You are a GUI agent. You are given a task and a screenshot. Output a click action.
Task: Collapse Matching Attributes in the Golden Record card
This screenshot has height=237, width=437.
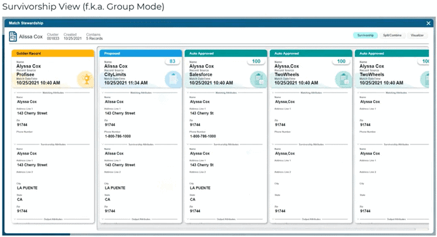15,93
